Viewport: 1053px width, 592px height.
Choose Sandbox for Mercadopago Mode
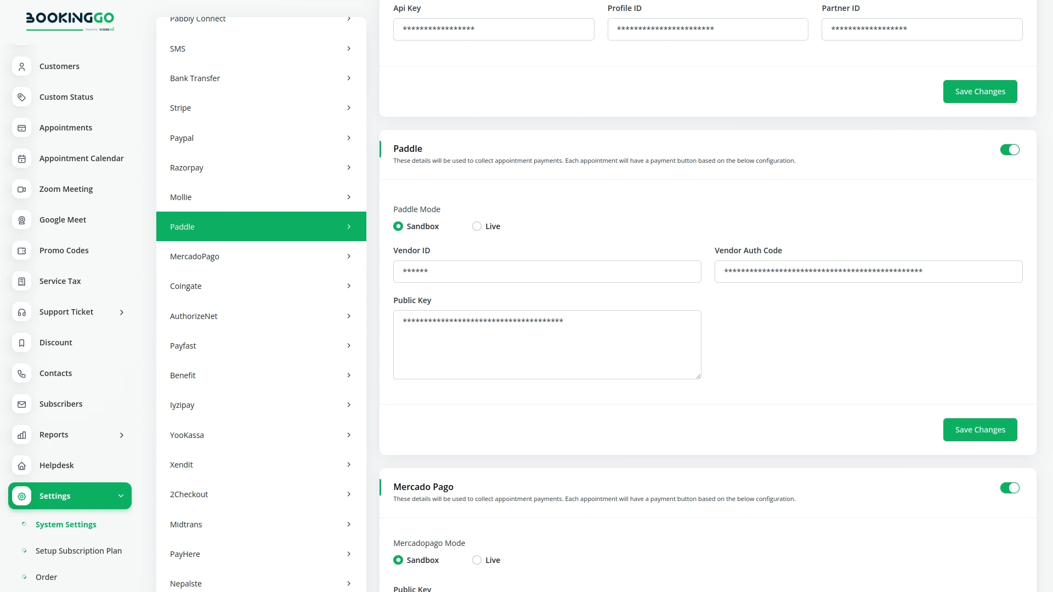[x=398, y=560]
